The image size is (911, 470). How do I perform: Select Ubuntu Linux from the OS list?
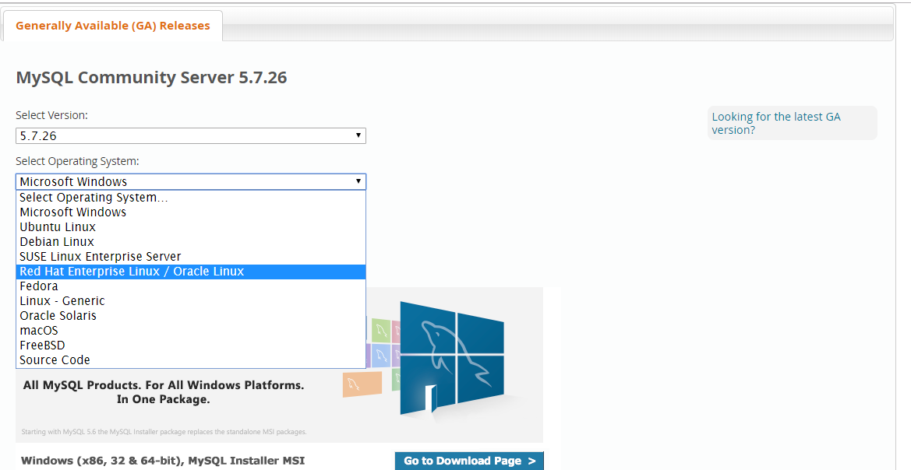(x=191, y=227)
